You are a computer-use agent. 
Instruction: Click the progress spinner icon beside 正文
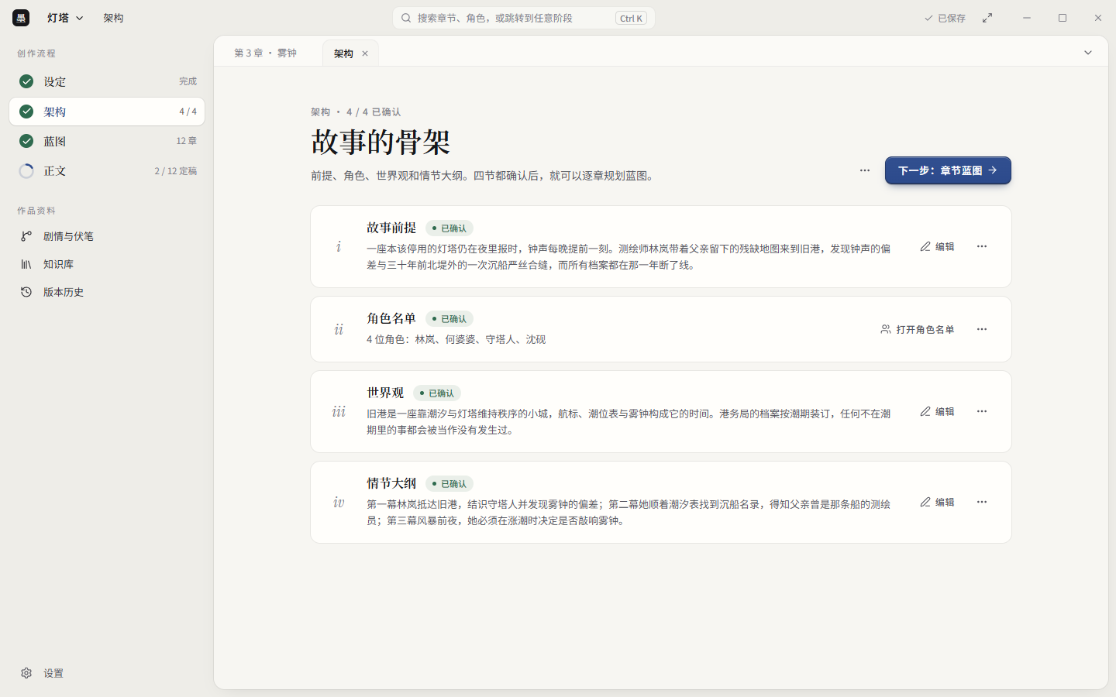pos(26,171)
